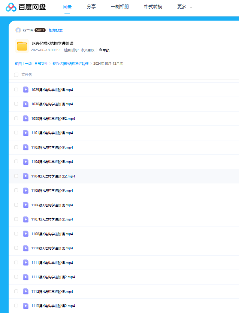Click the yellow shared folder icon
Viewport: 239px width, 313px height.
click(22, 46)
